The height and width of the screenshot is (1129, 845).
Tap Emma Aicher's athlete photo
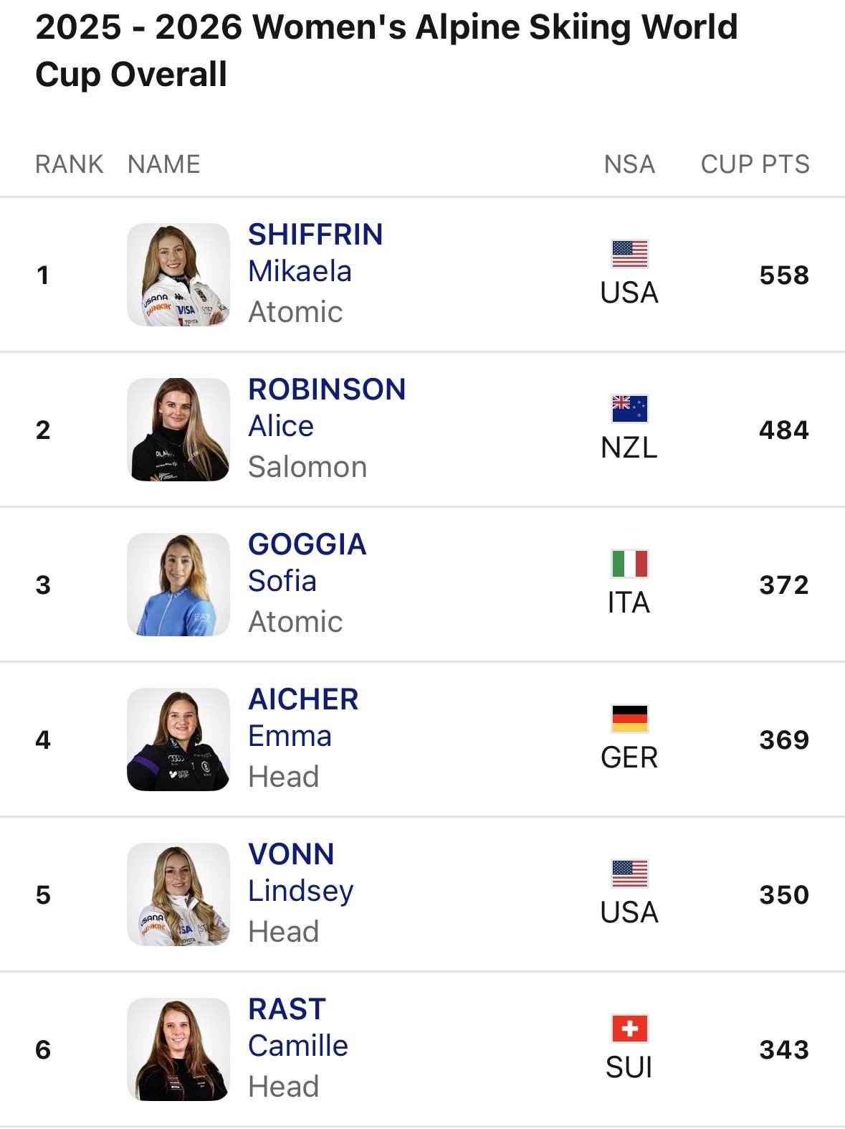tap(178, 740)
